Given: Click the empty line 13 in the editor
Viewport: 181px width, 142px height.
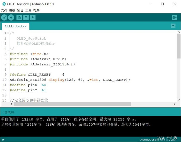Looking at the screenshot, I should pos(92,95).
